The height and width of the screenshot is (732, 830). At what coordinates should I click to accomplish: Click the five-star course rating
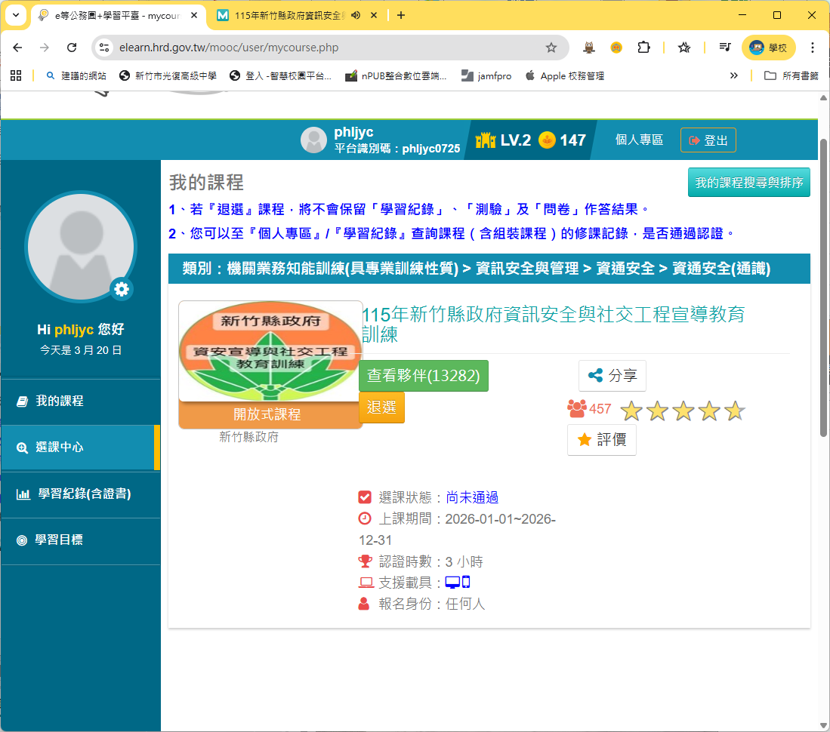[x=682, y=411]
